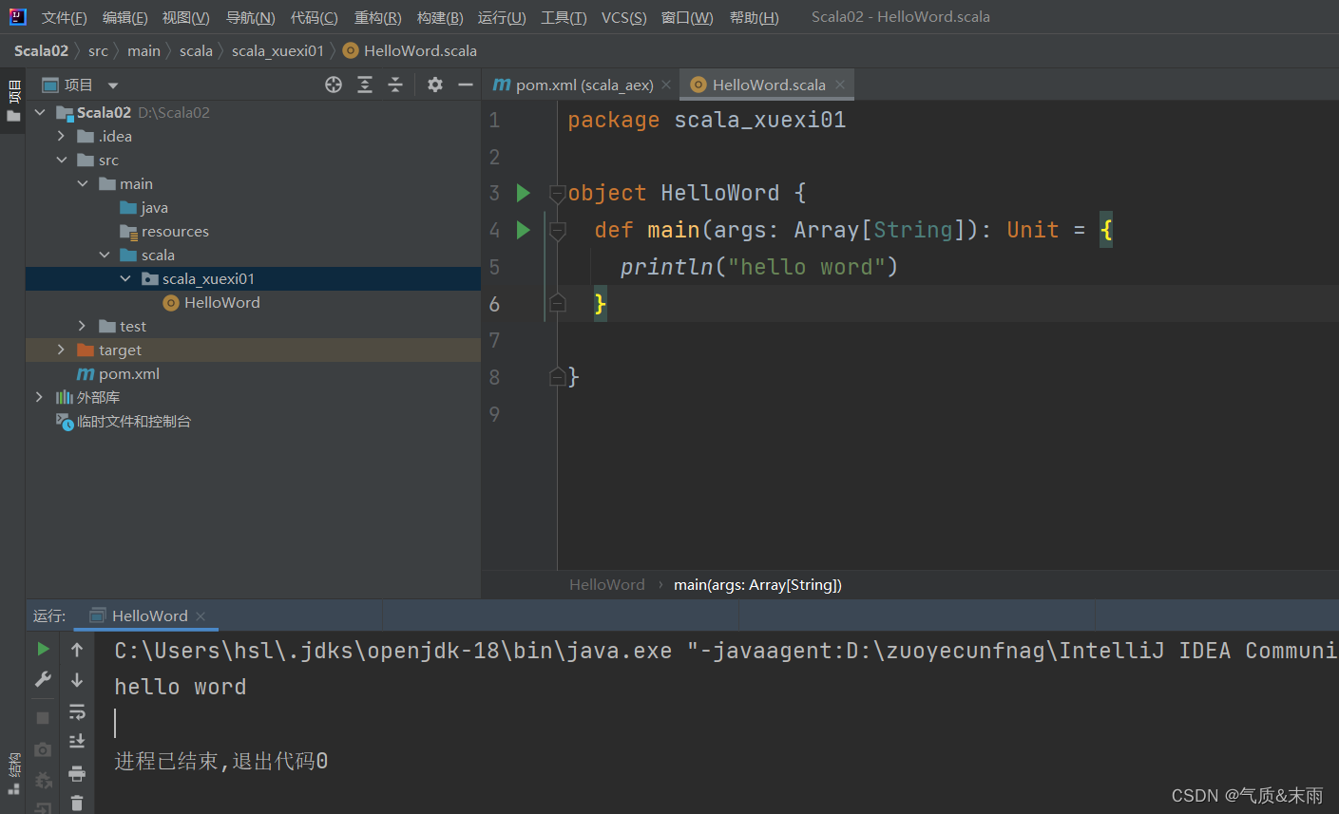Click the up arrow in Run console
The height and width of the screenshot is (814, 1339).
pos(77,650)
